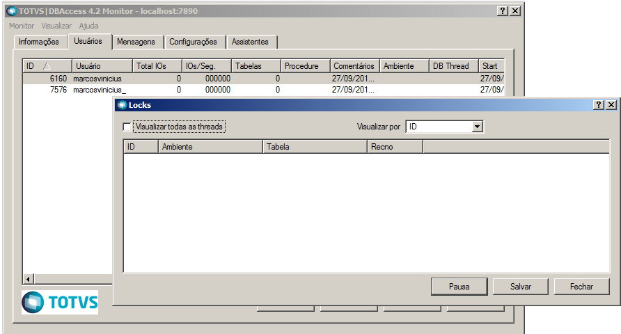
Task: Click the Salvar button
Action: [521, 287]
